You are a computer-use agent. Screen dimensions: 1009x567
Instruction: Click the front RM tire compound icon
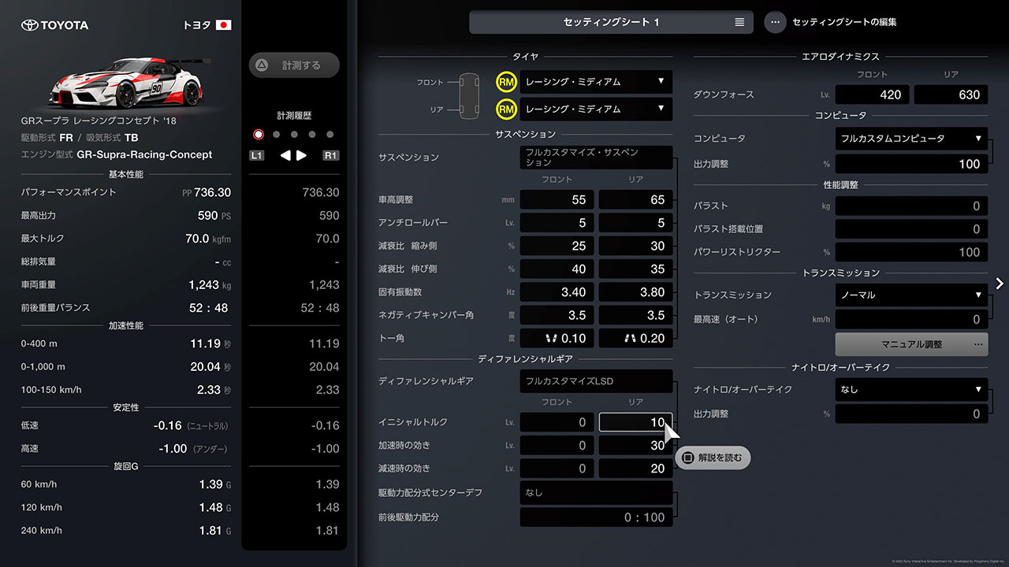[505, 82]
